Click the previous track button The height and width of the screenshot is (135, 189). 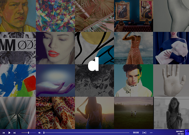click(x=4, y=133)
